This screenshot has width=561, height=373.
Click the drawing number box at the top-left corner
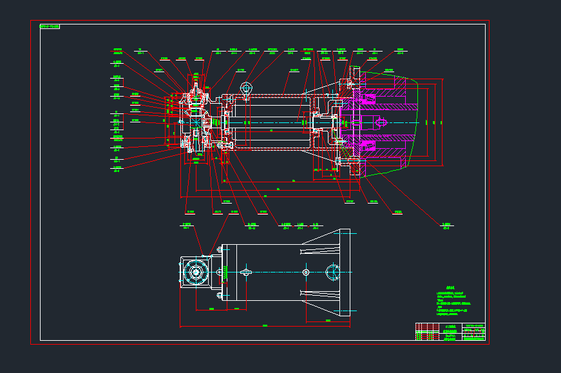[x=50, y=26]
